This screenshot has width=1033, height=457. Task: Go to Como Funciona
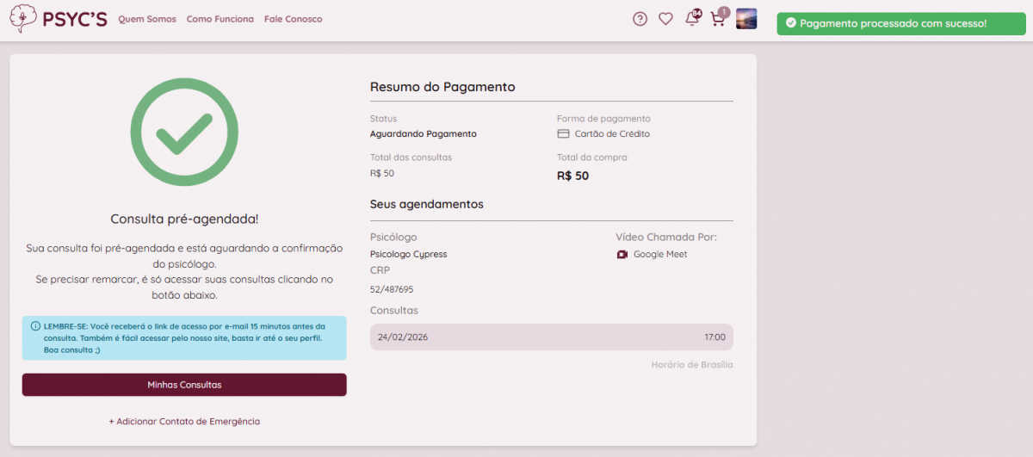tap(220, 19)
